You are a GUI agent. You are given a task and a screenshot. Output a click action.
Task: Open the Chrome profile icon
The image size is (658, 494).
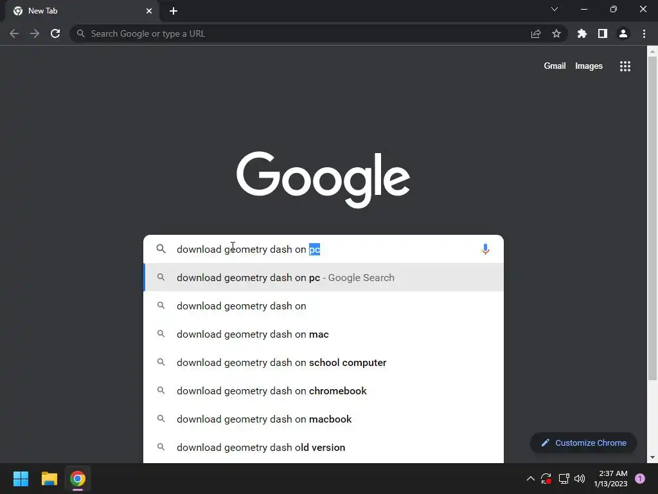(623, 33)
